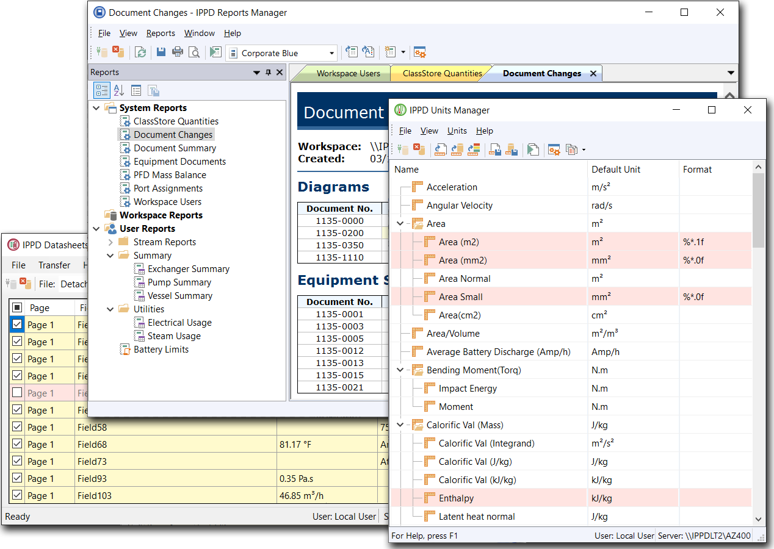Collapse the Calorific Val (Mass) group

pyautogui.click(x=400, y=425)
